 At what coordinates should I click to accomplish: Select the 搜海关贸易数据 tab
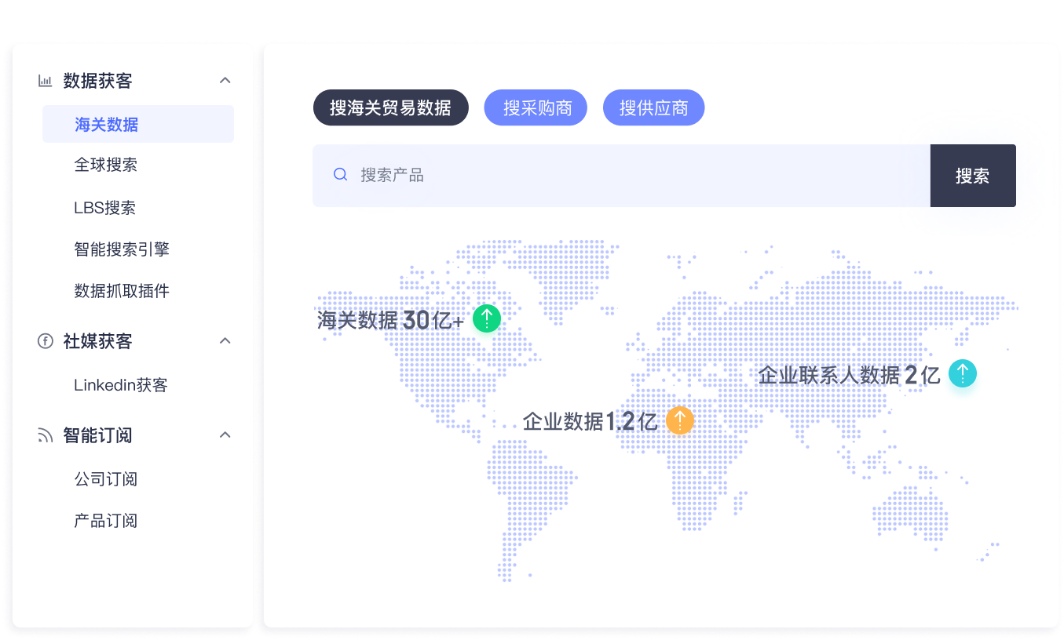pyautogui.click(x=390, y=108)
